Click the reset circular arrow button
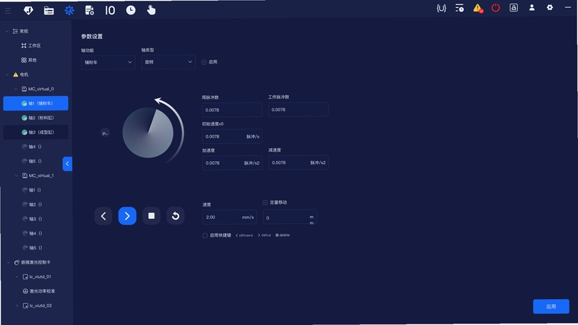This screenshot has width=578, height=325. click(x=176, y=216)
